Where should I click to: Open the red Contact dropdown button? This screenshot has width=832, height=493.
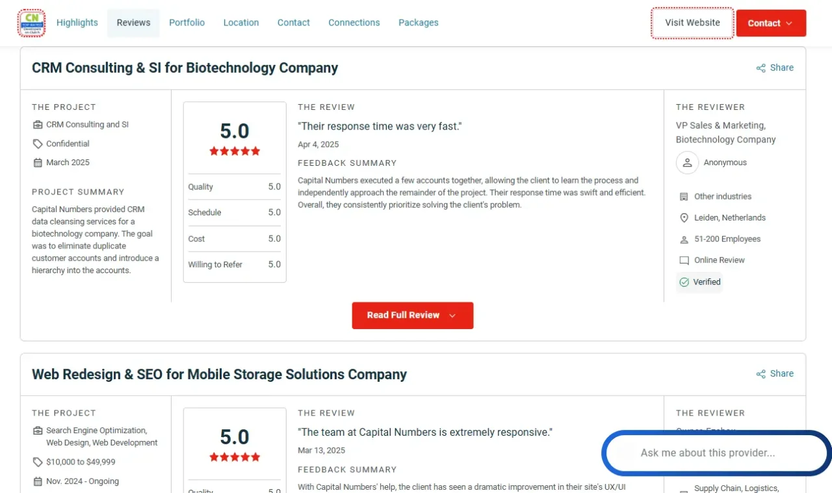click(770, 23)
